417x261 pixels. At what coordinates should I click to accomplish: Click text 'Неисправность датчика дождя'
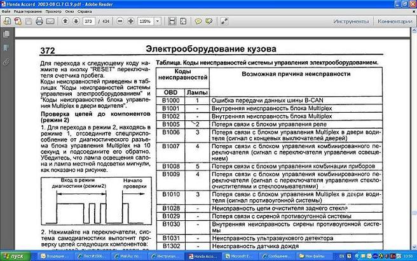[256, 246]
